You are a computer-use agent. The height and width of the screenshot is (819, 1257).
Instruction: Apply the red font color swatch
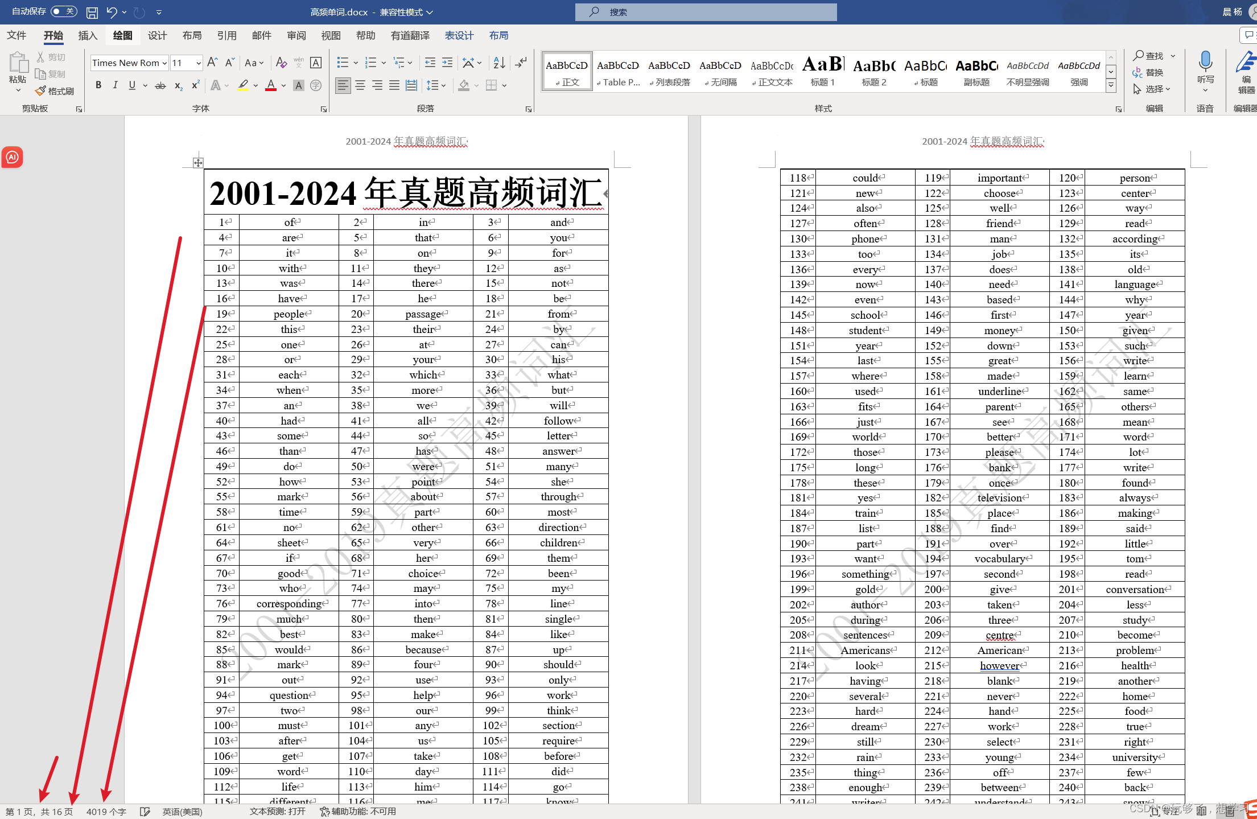tap(271, 85)
